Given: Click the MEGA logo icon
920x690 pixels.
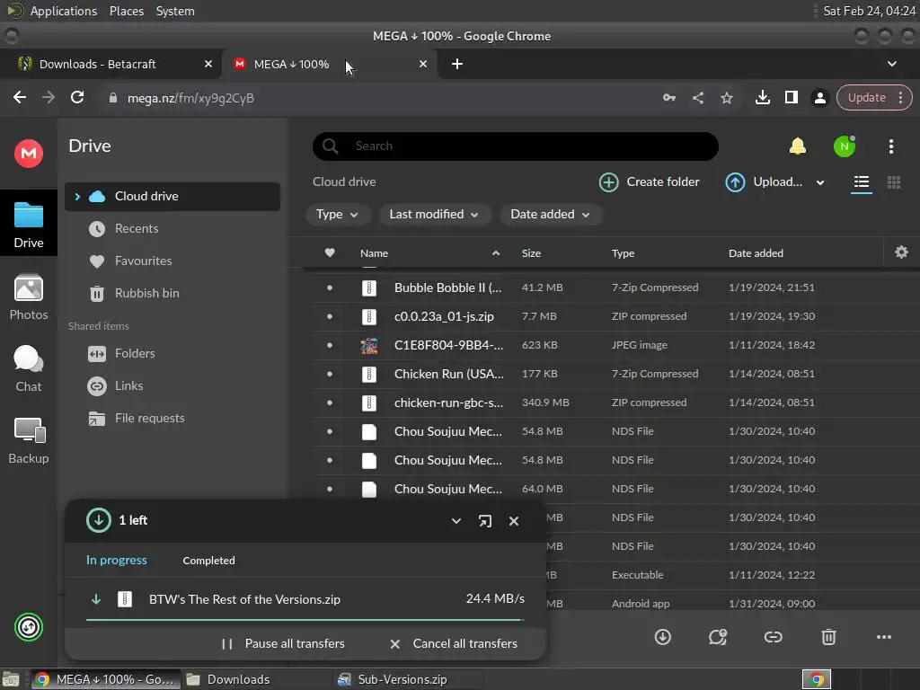Looking at the screenshot, I should point(28,154).
